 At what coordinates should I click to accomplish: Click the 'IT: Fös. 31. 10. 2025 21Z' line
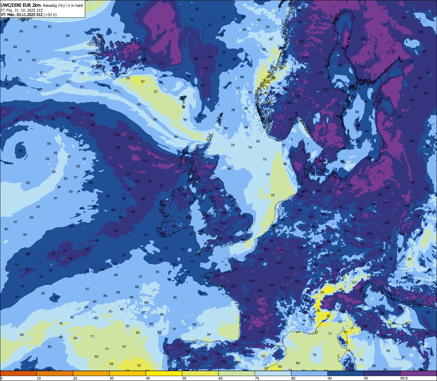[x=22, y=10]
